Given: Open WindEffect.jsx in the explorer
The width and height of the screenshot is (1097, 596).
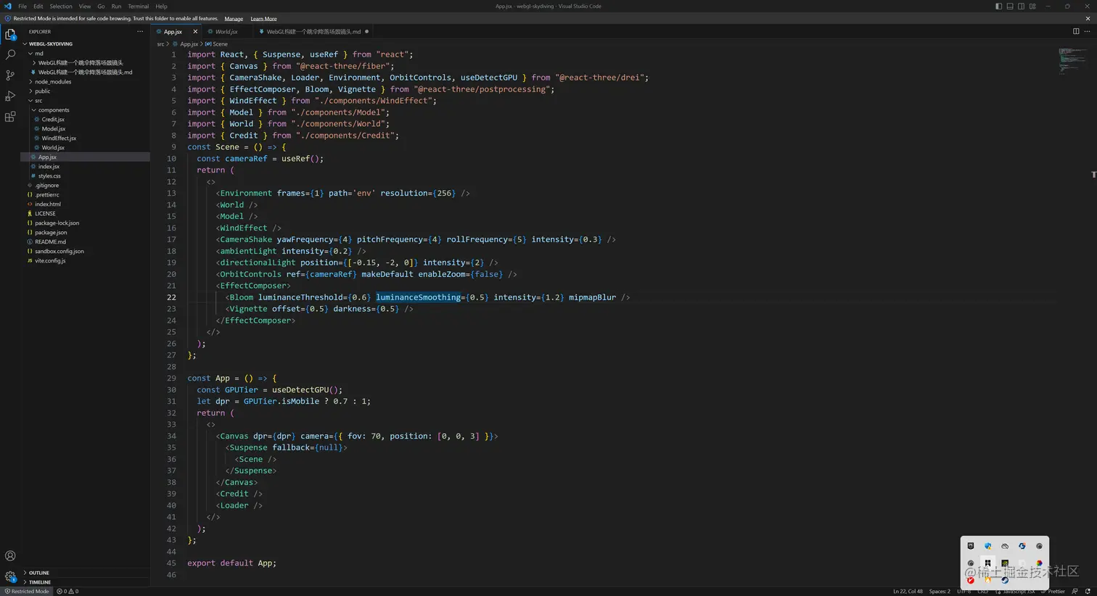Looking at the screenshot, I should click(x=59, y=138).
